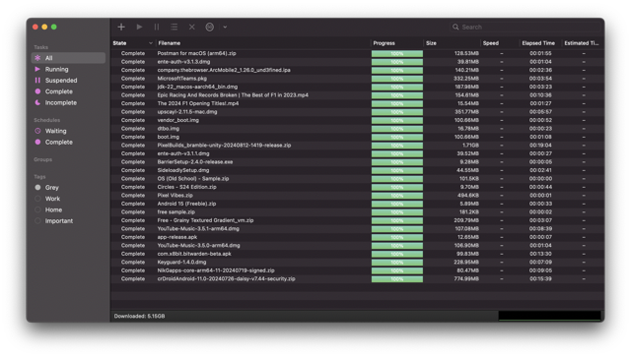
Task: Click elapsed time 00:19:04 of PixelBuilds row
Action: point(540,146)
